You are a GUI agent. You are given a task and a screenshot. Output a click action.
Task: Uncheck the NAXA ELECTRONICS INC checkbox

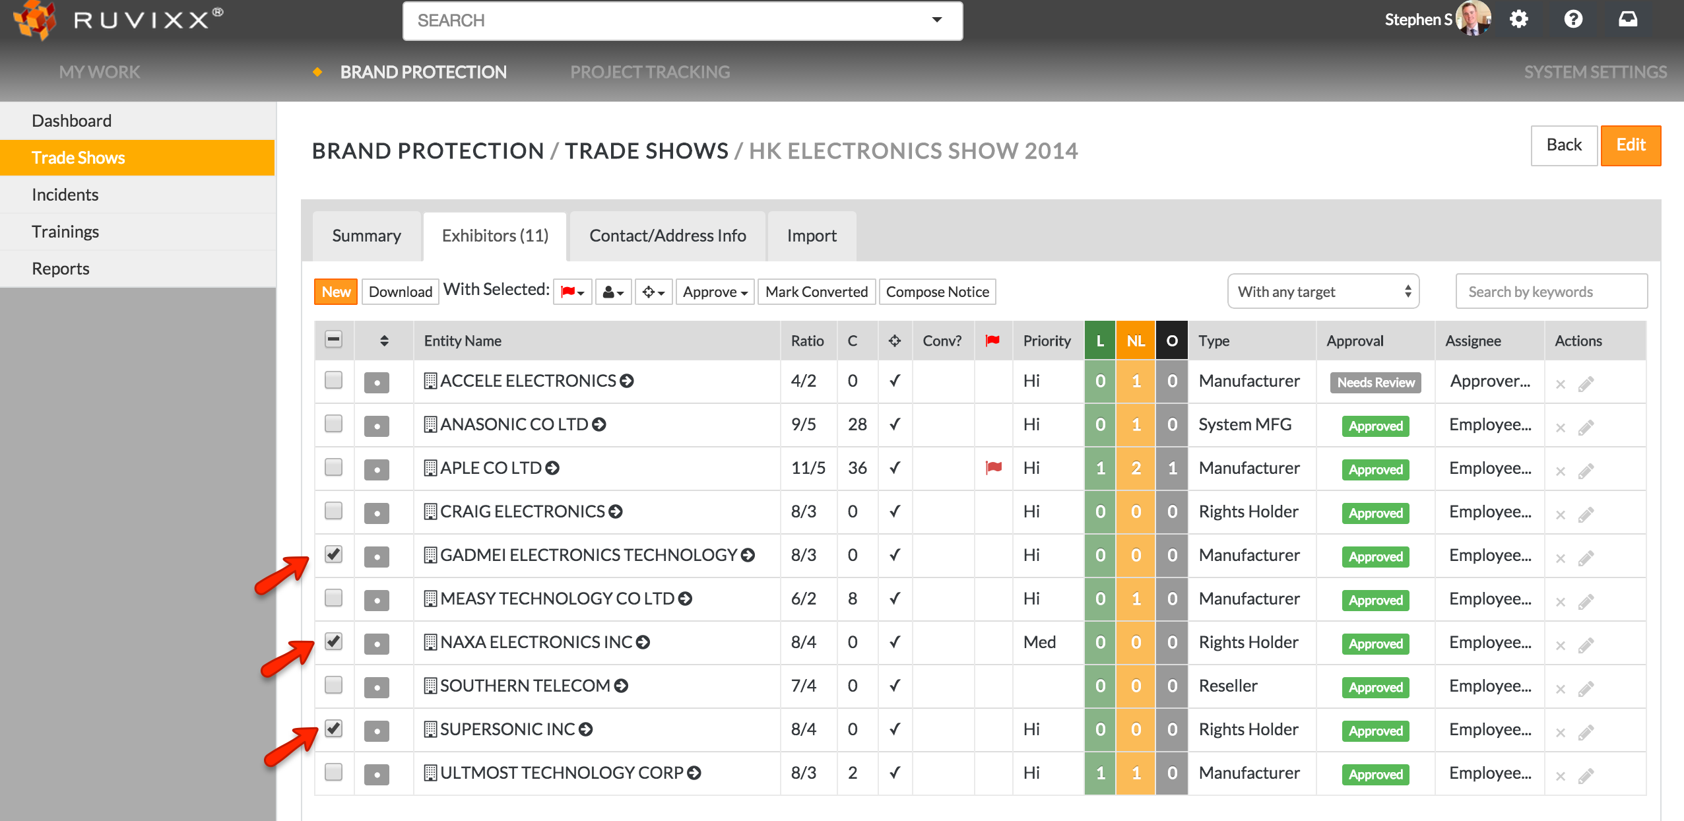point(334,641)
